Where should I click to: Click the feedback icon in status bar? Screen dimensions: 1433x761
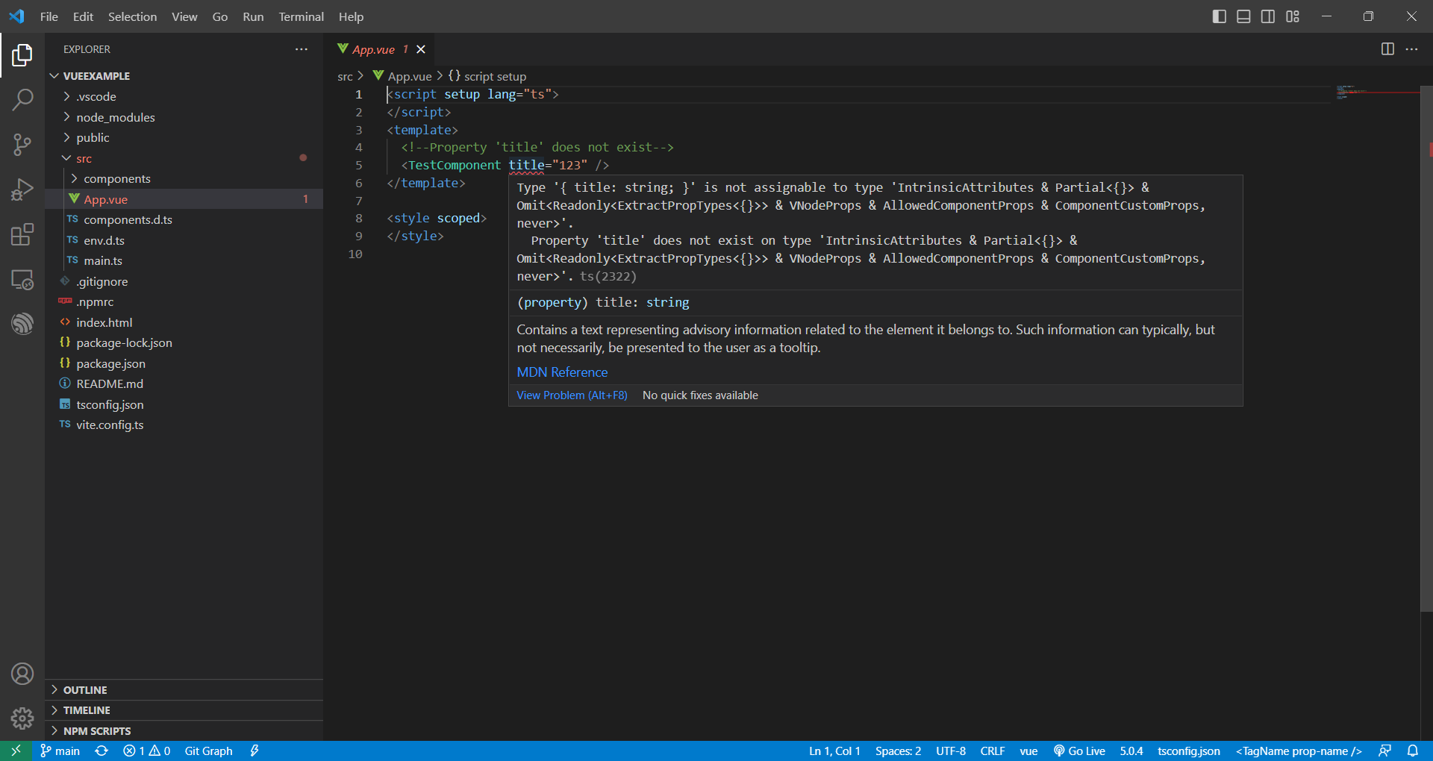coord(1385,751)
